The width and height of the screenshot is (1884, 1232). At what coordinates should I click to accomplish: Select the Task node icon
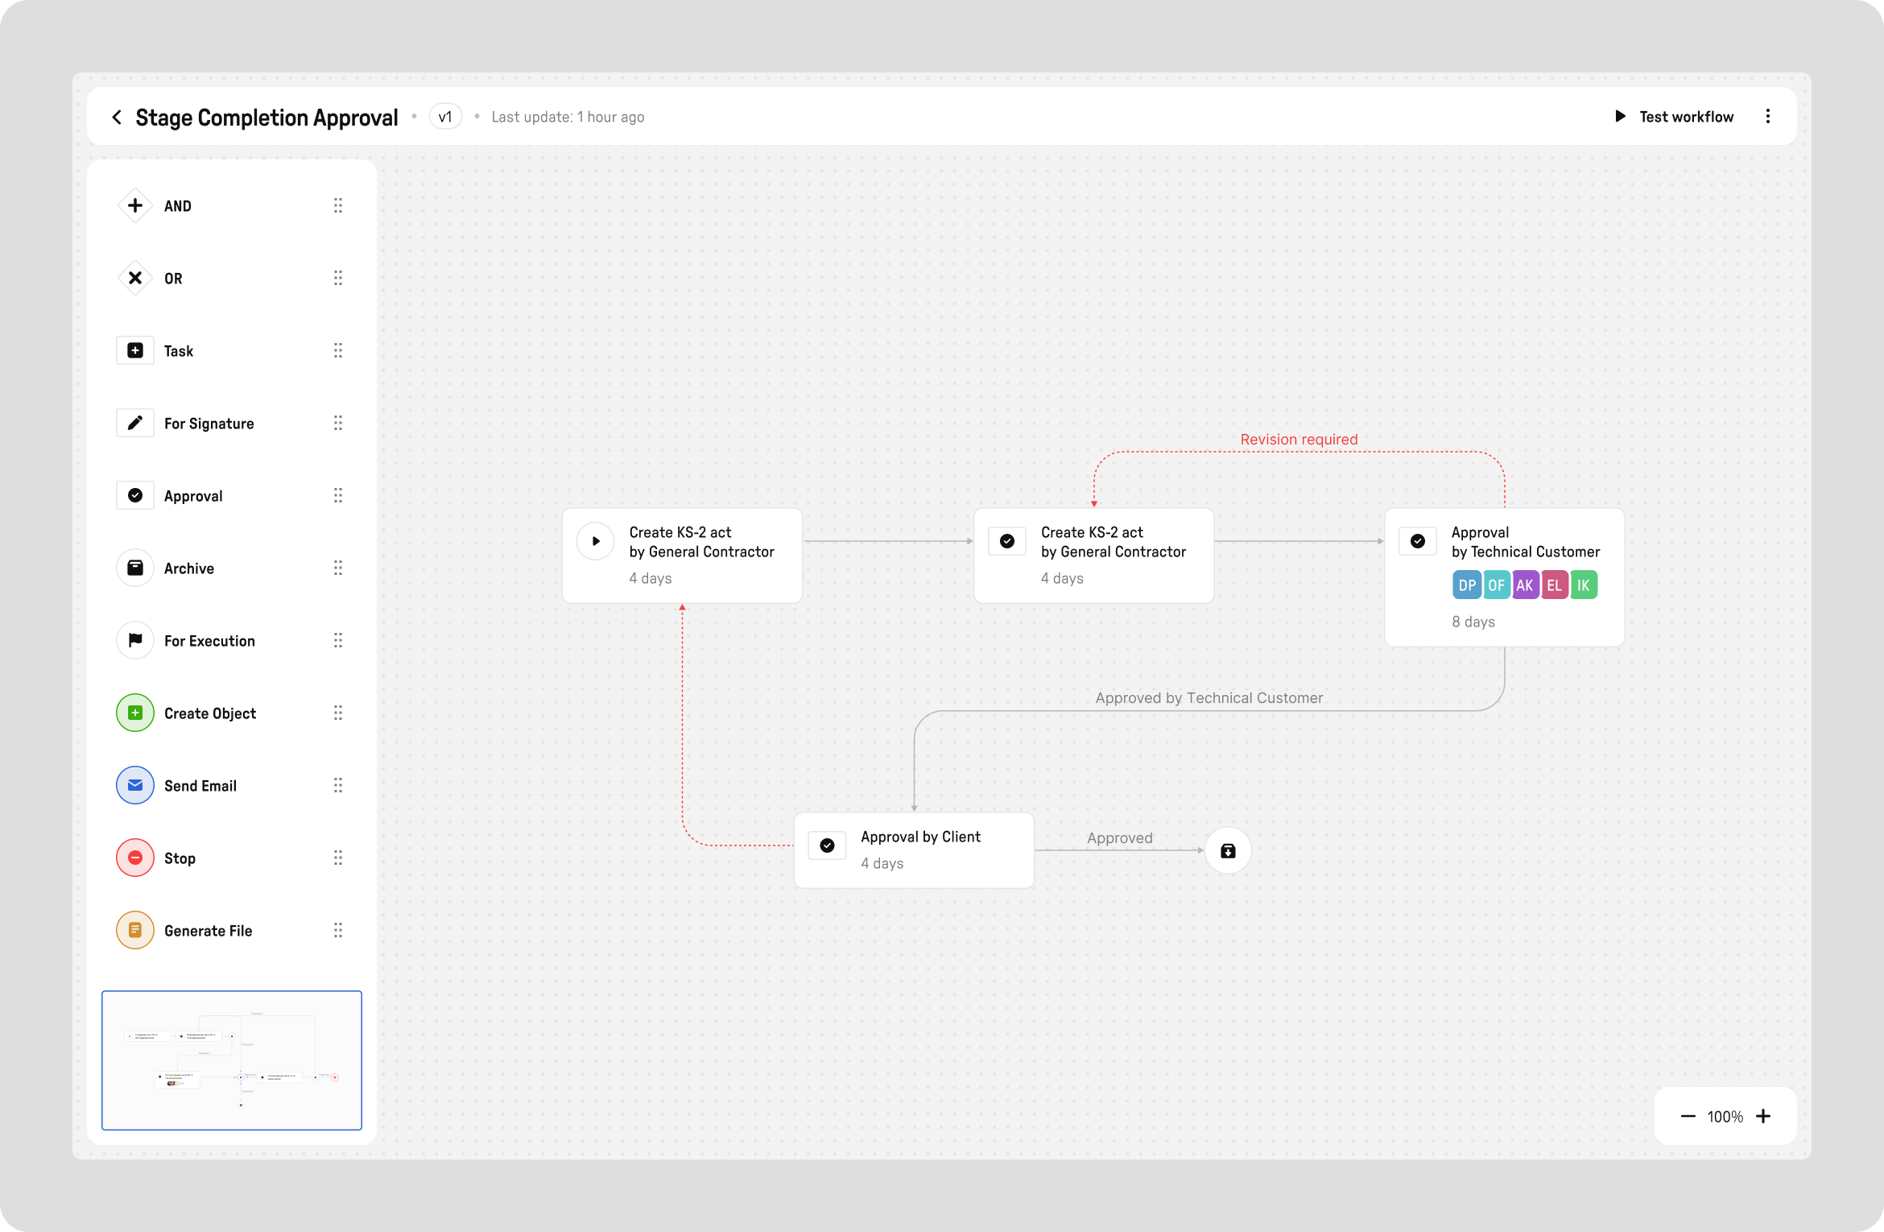[135, 350]
